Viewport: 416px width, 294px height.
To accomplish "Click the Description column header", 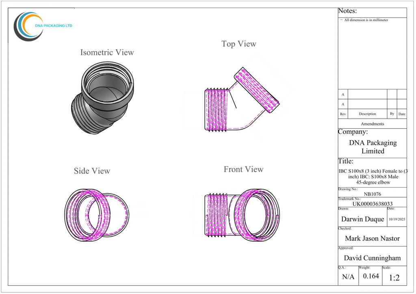I will pyautogui.click(x=367, y=114).
